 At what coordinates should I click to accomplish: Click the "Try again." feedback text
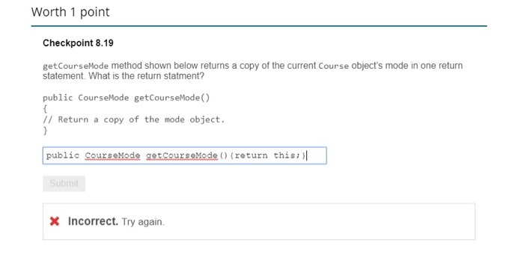[143, 222]
